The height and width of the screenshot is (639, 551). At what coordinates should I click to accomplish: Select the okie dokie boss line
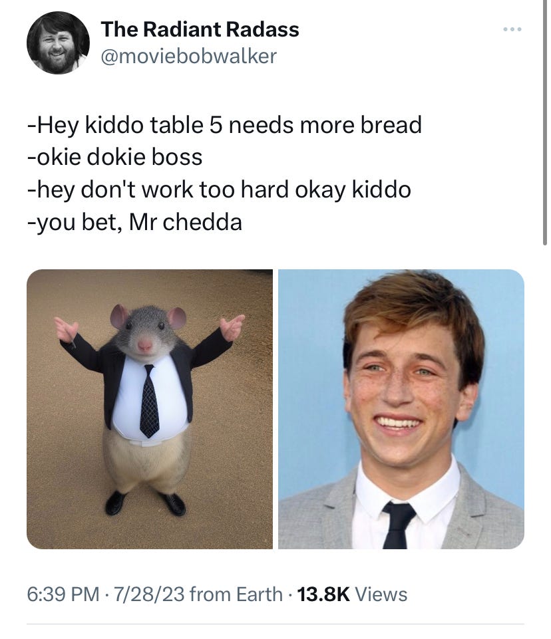point(114,157)
